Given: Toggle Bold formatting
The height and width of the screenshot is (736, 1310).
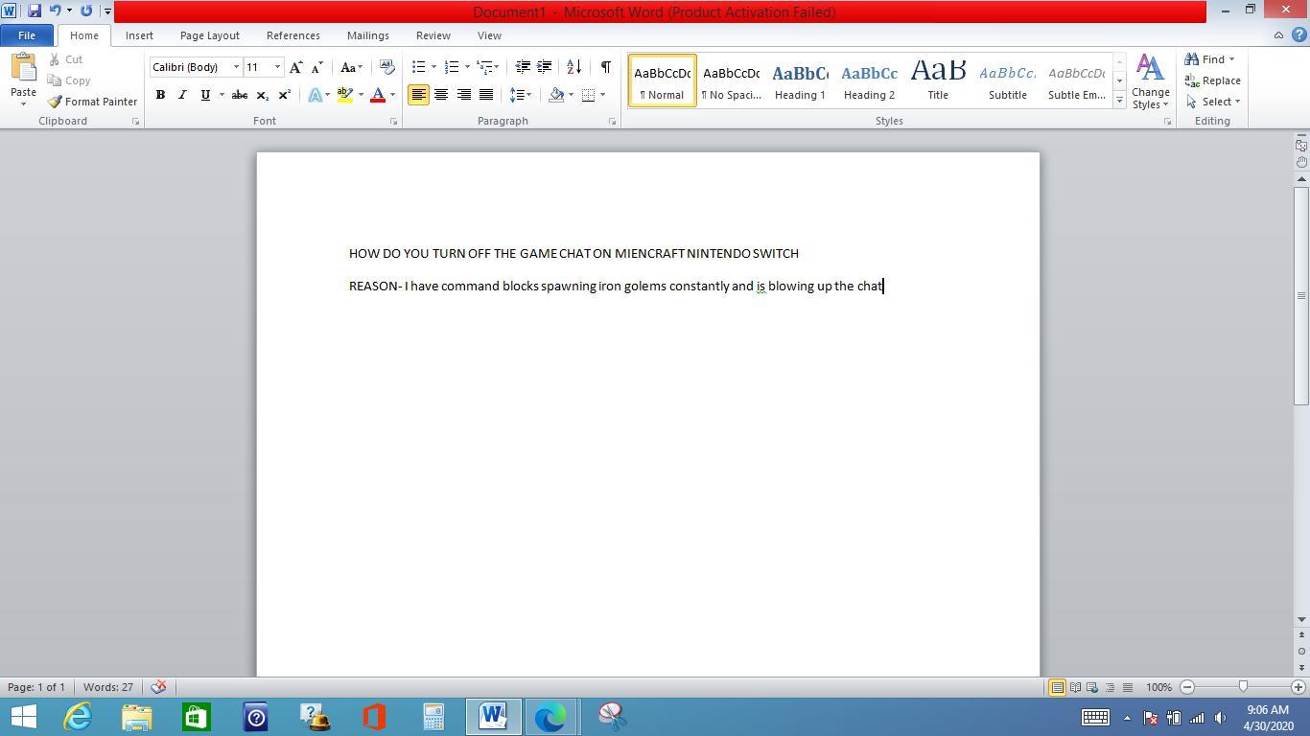Looking at the screenshot, I should [x=160, y=95].
